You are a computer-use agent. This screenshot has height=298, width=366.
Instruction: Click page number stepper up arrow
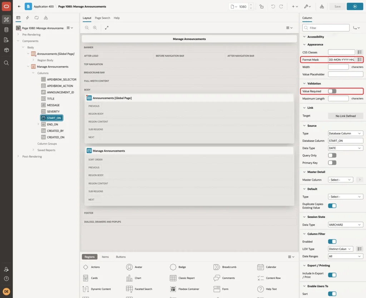[251, 5]
